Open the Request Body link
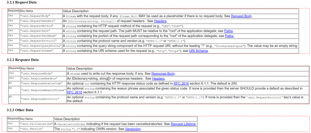Screen dimensions: 311x133 [x=241, y=16]
